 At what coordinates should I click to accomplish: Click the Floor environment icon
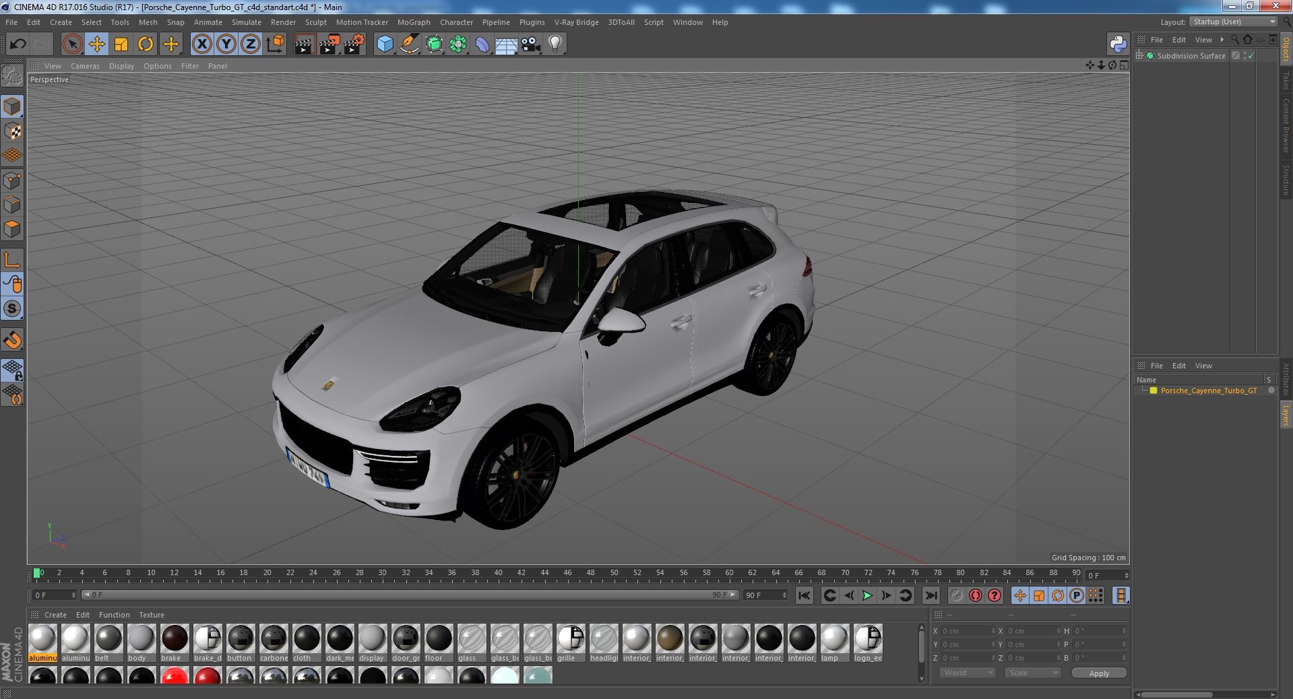click(x=506, y=44)
